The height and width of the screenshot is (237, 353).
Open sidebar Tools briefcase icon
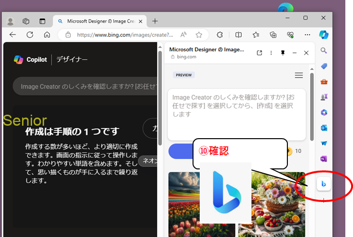tap(324, 82)
